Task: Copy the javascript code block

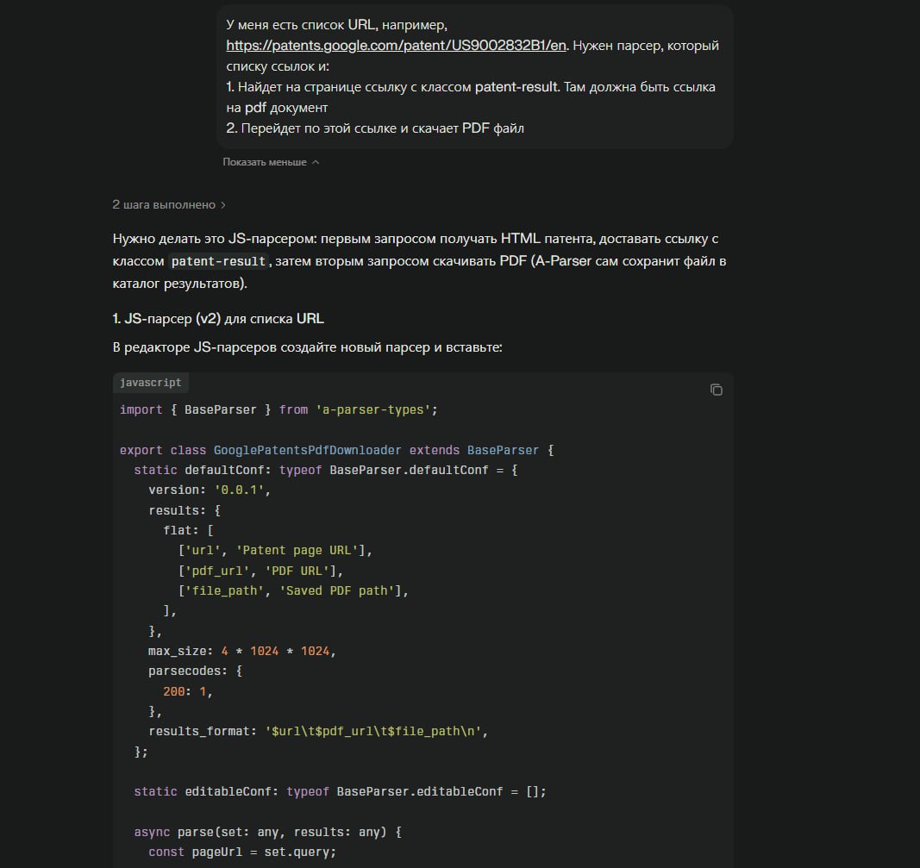Action: pyautogui.click(x=716, y=390)
